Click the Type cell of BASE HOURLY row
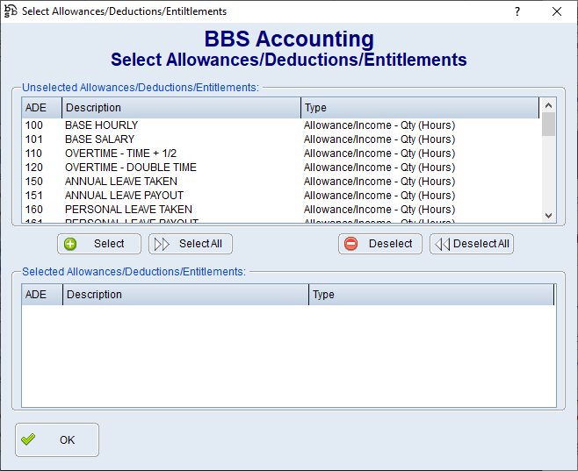Viewport: 578px width, 471px height. tap(379, 125)
